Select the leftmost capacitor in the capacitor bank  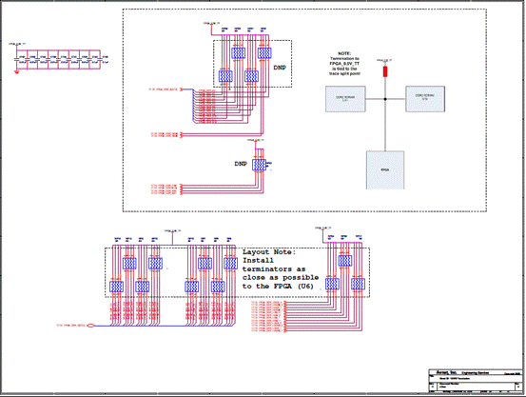pos(16,59)
